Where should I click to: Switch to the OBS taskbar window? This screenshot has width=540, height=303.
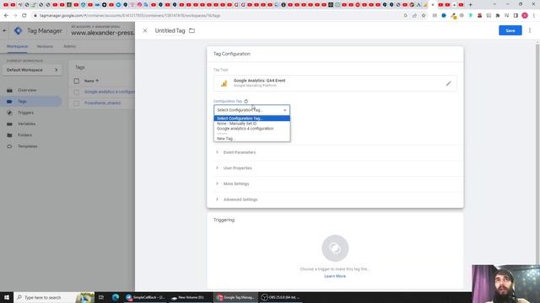pyautogui.click(x=281, y=297)
